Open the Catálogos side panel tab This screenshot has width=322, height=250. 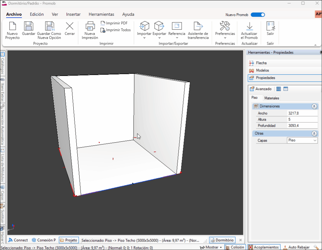(2, 63)
